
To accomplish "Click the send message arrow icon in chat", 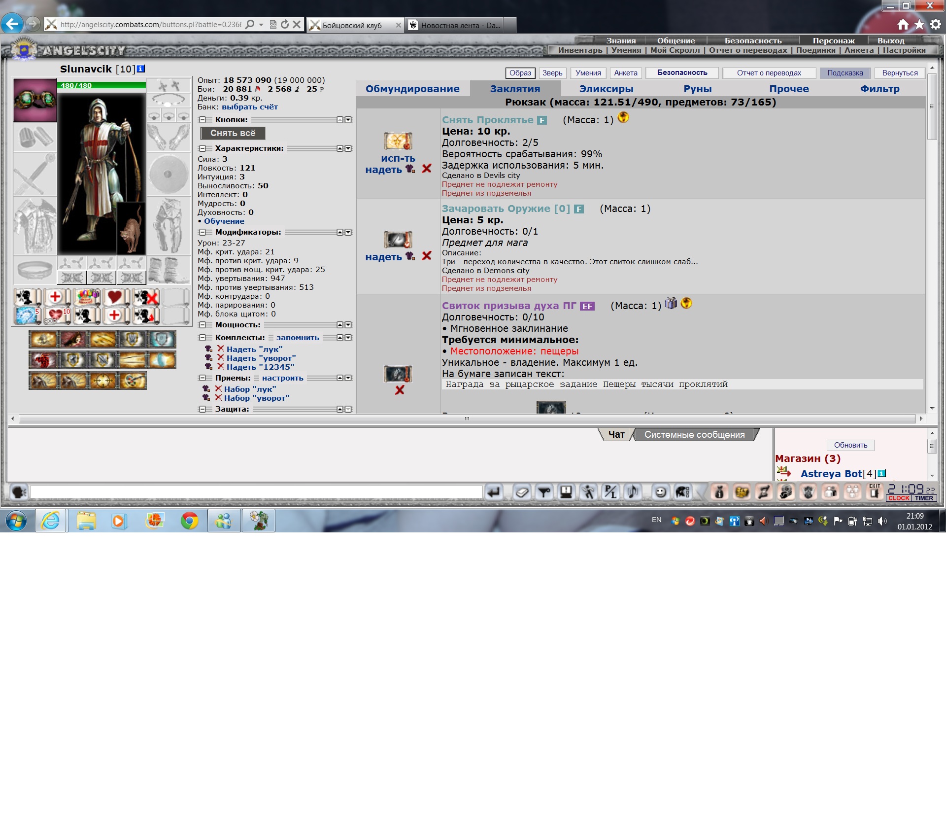I will tap(494, 492).
